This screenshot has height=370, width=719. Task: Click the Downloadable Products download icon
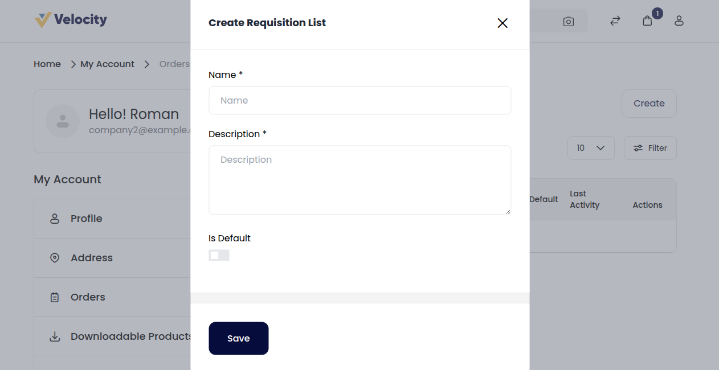tap(54, 336)
